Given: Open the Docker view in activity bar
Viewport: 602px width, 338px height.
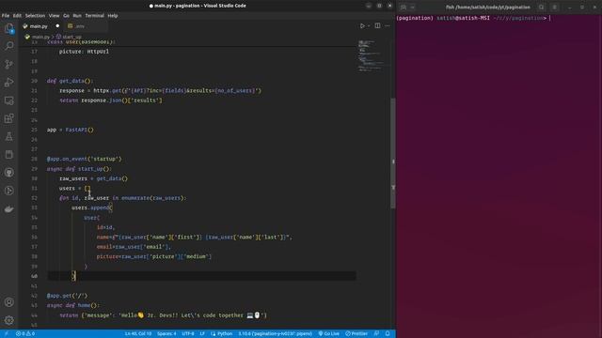Looking at the screenshot, I should pos(8,208).
